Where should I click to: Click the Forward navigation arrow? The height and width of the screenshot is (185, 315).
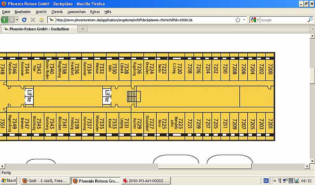click(x=11, y=20)
